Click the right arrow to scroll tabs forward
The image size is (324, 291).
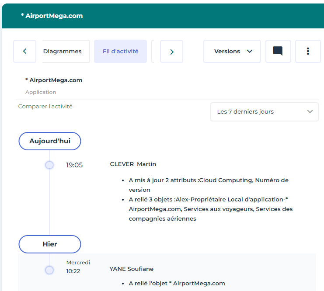click(x=171, y=52)
